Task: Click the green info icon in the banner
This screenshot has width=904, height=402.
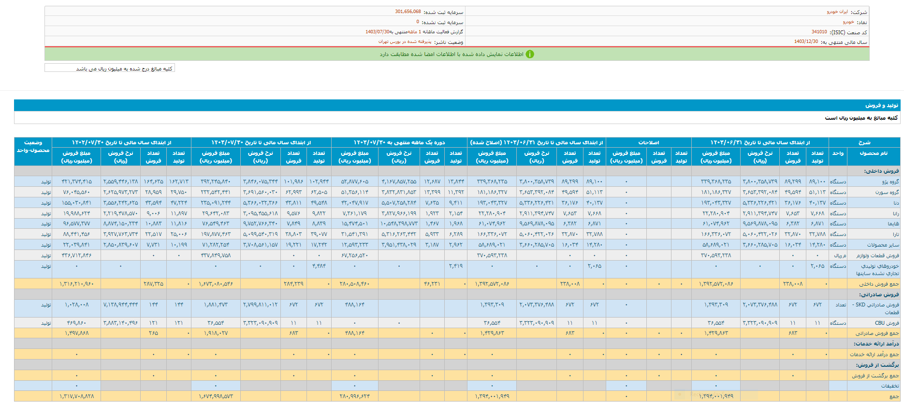Action: (530, 54)
